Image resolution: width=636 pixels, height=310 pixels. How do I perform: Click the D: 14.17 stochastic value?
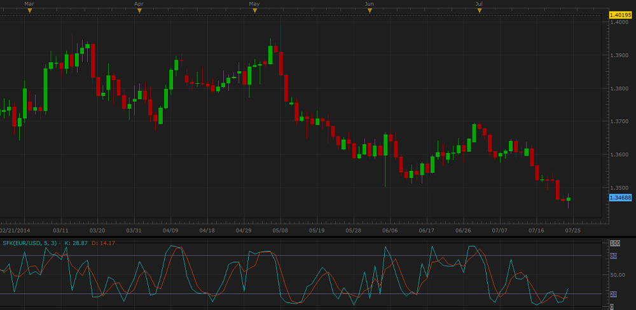click(104, 243)
